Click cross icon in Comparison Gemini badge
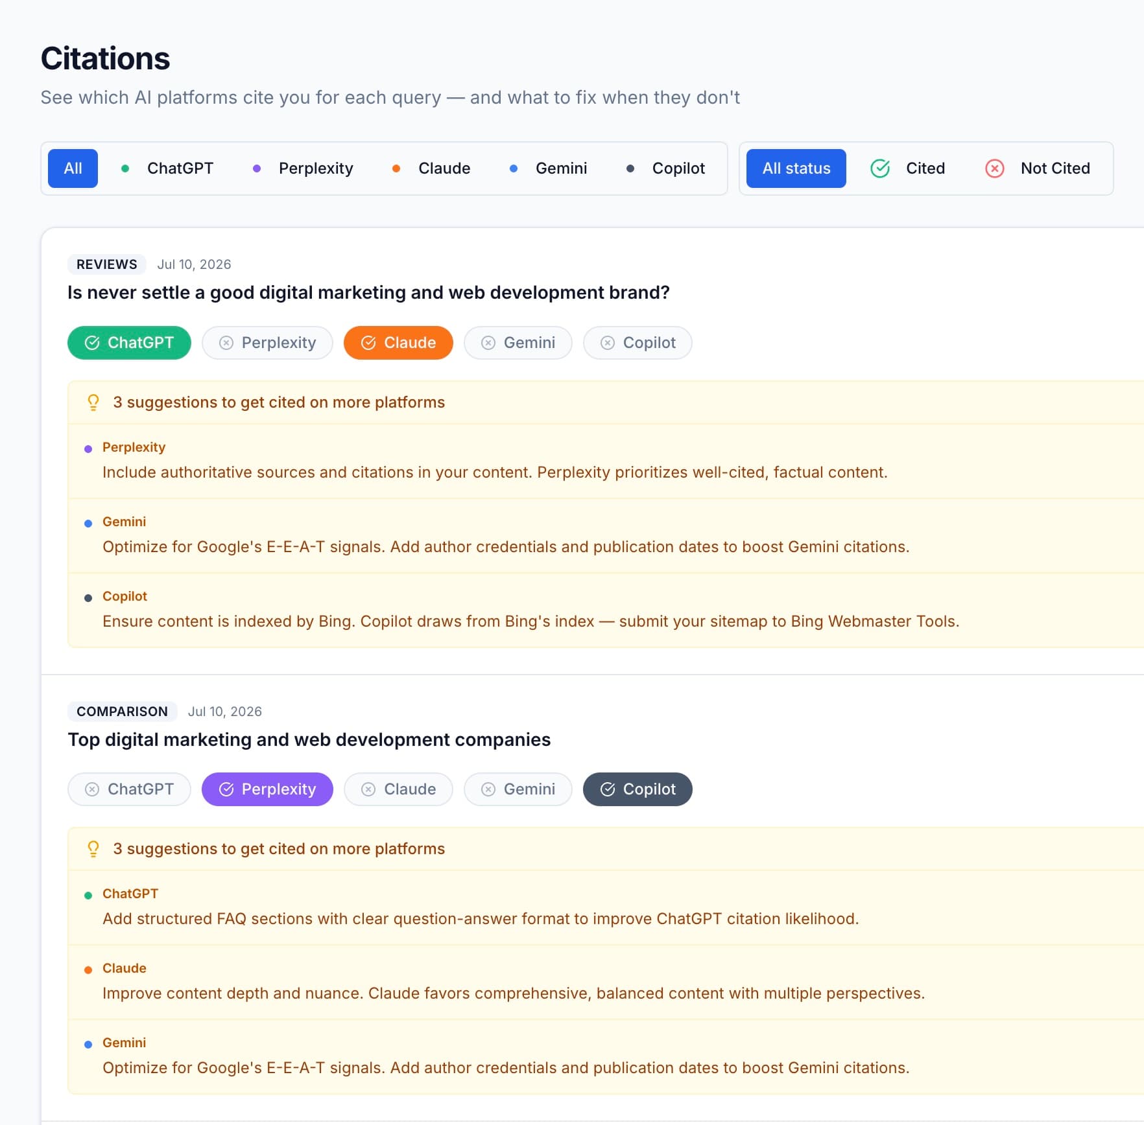Image resolution: width=1144 pixels, height=1125 pixels. pyautogui.click(x=488, y=789)
